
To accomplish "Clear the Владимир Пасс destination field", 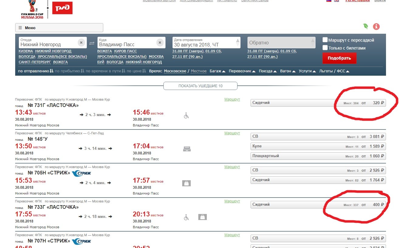I will (160, 43).
